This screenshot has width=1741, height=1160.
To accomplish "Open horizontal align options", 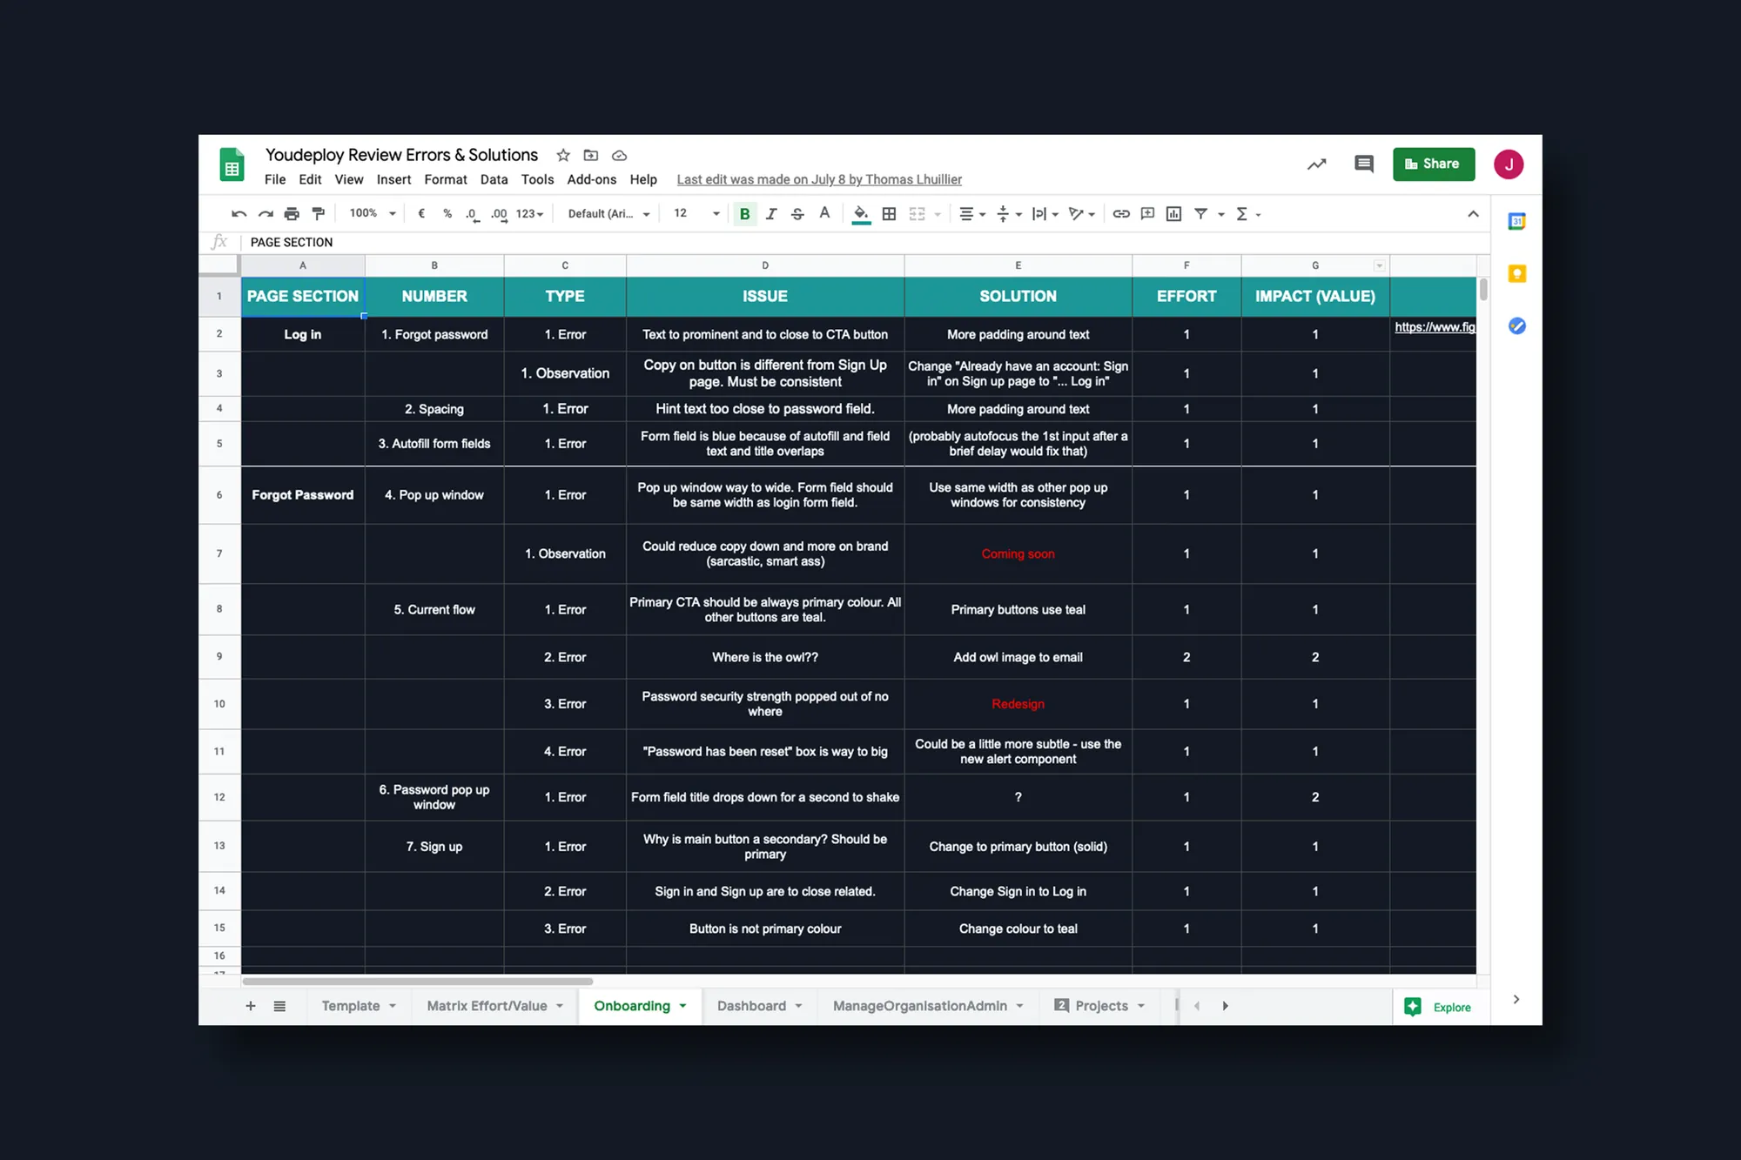I will 971,214.
